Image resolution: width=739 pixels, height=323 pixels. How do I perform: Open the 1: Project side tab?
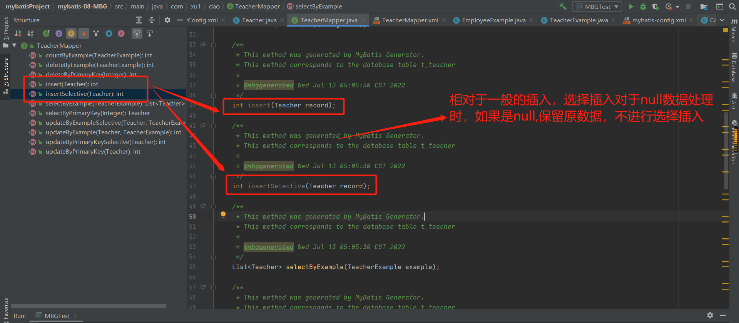click(5, 32)
